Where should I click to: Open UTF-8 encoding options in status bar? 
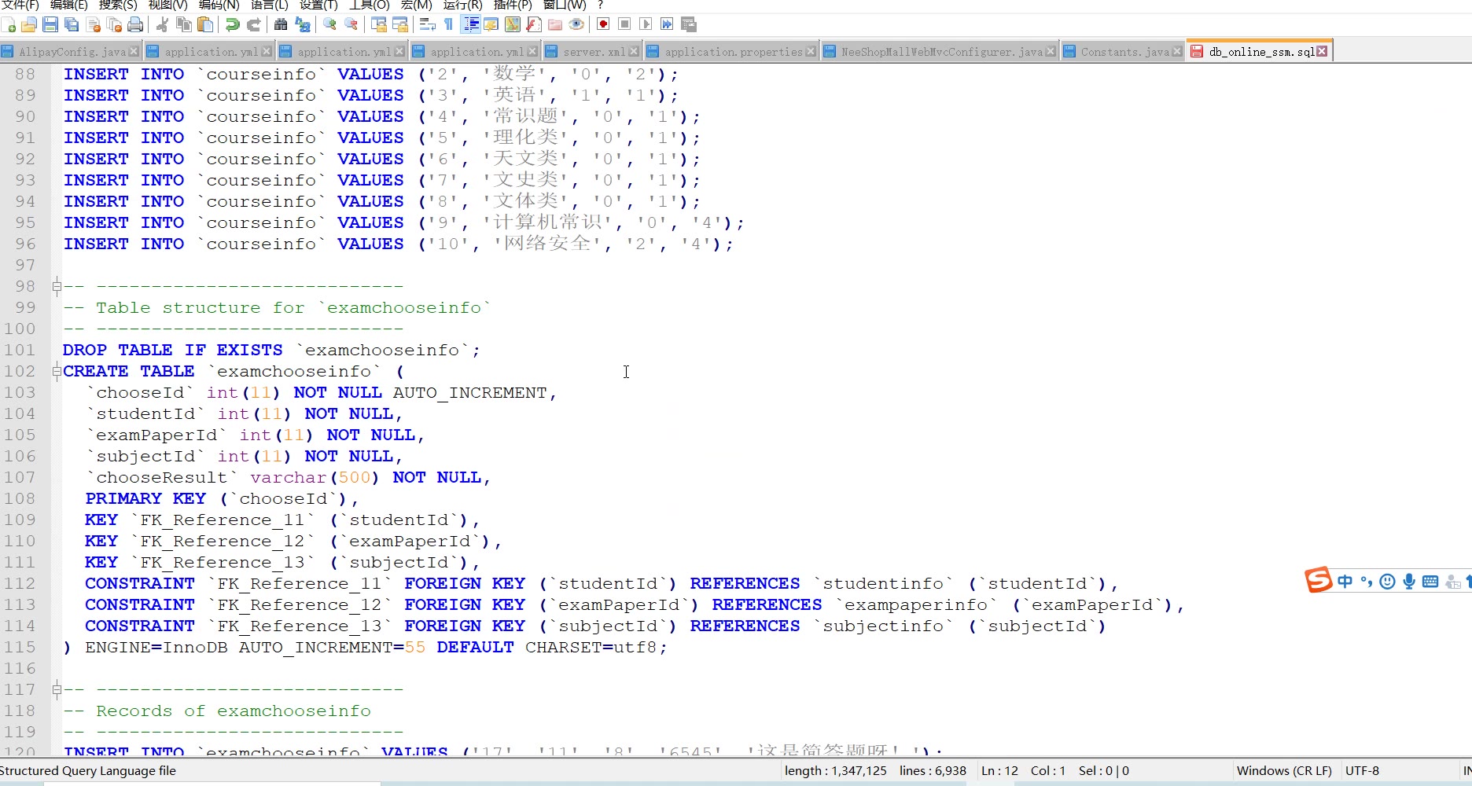[x=1362, y=771]
